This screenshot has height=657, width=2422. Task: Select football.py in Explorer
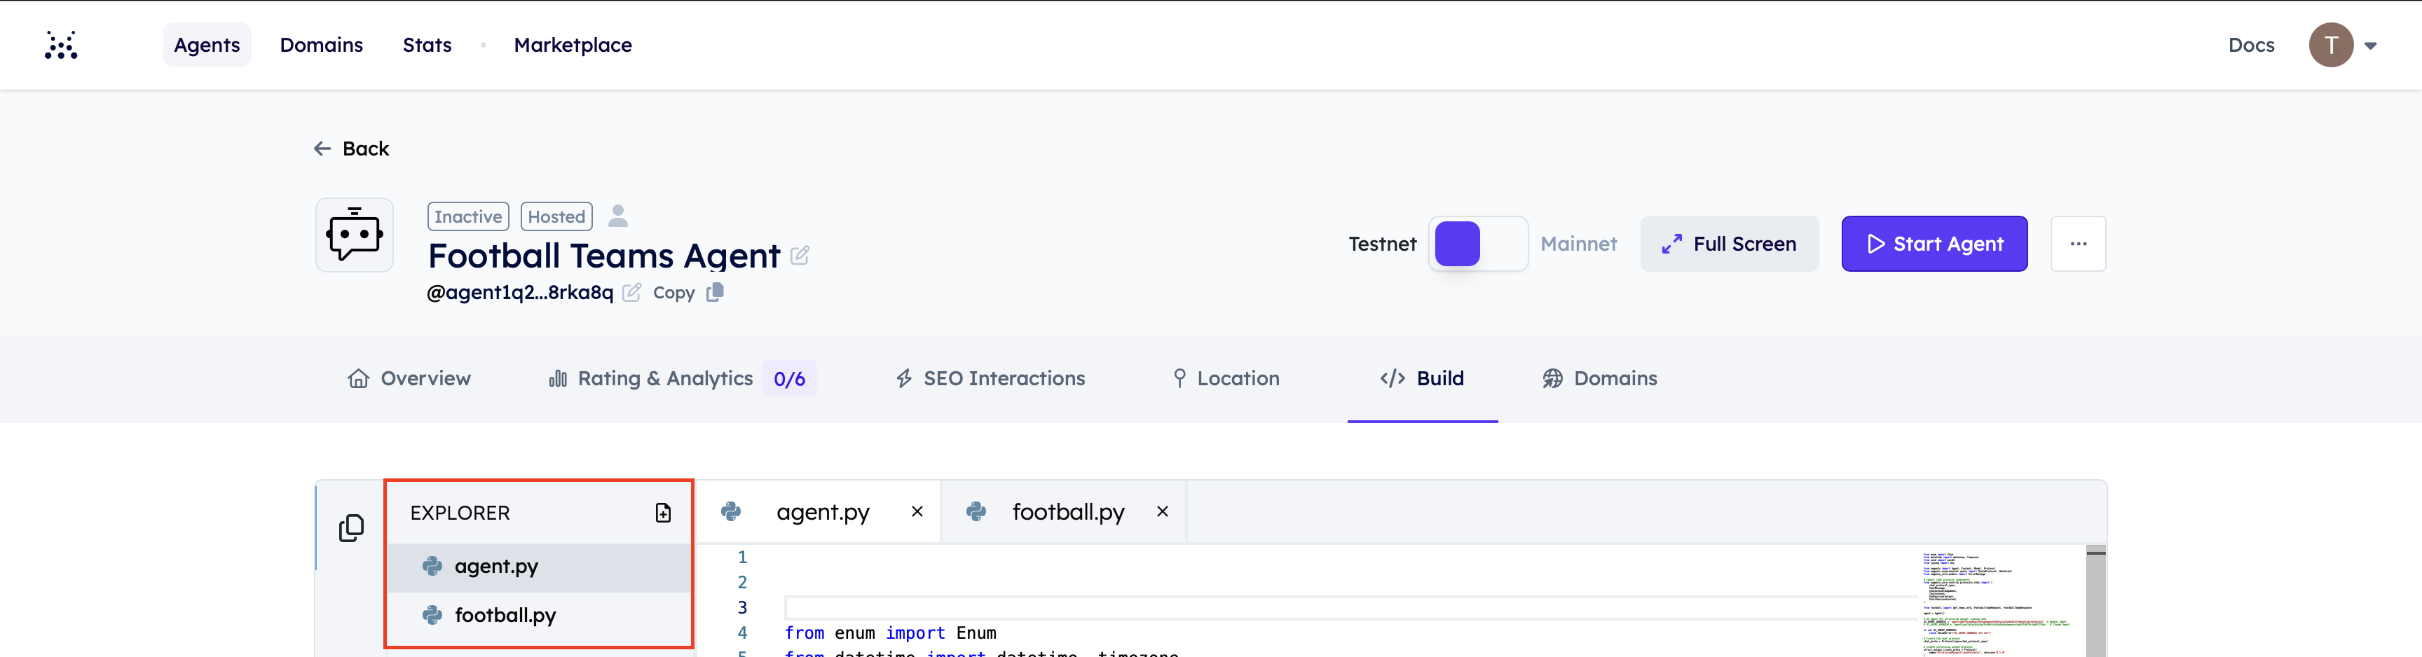tap(539, 616)
